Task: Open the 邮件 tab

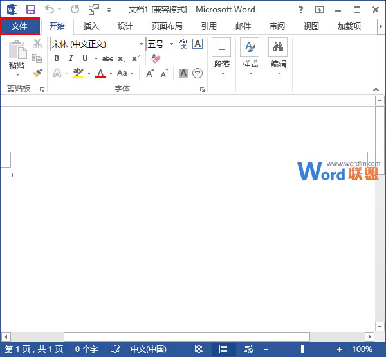Action: 243,26
